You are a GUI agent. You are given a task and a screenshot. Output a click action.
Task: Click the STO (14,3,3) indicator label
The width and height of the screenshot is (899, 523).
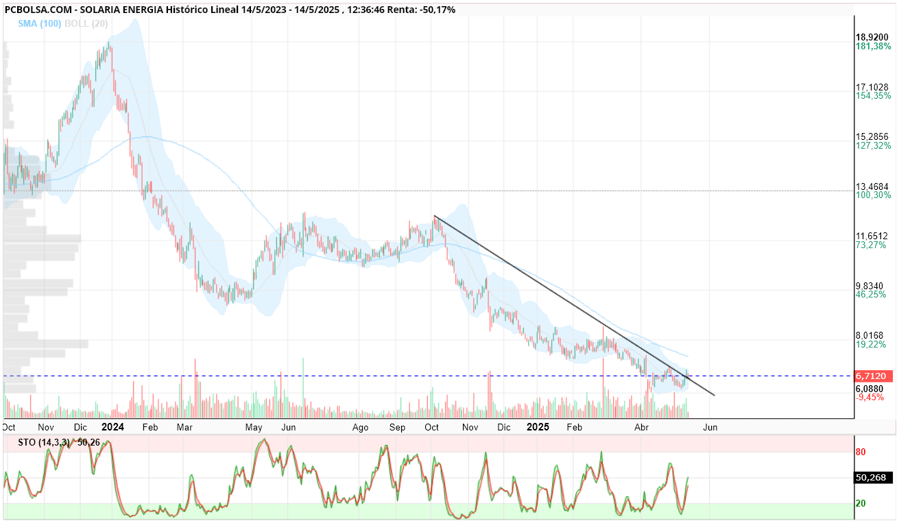point(44,442)
